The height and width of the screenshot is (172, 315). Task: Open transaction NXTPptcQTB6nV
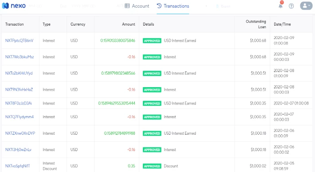pyautogui.click(x=19, y=40)
